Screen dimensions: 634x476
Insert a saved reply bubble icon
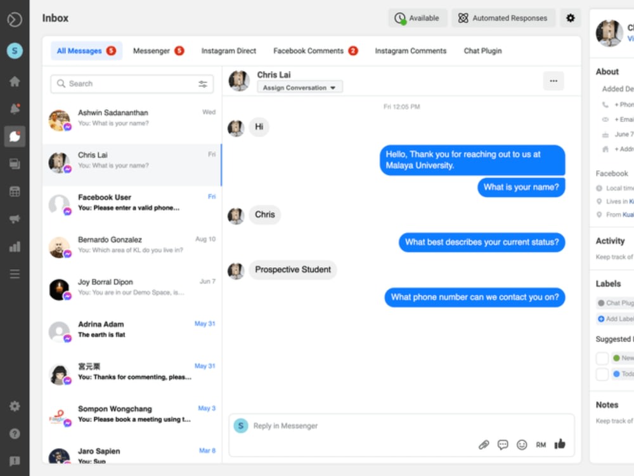click(503, 445)
